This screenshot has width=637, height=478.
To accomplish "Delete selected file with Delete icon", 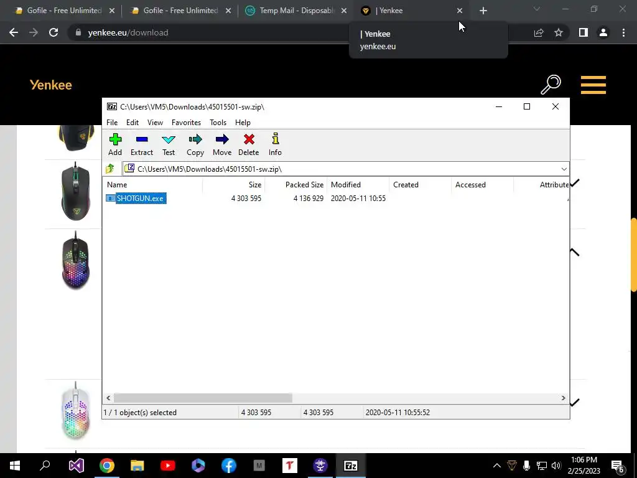I will click(x=249, y=144).
